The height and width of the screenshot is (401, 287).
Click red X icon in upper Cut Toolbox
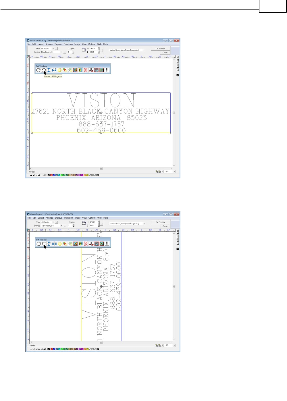pos(86,70)
